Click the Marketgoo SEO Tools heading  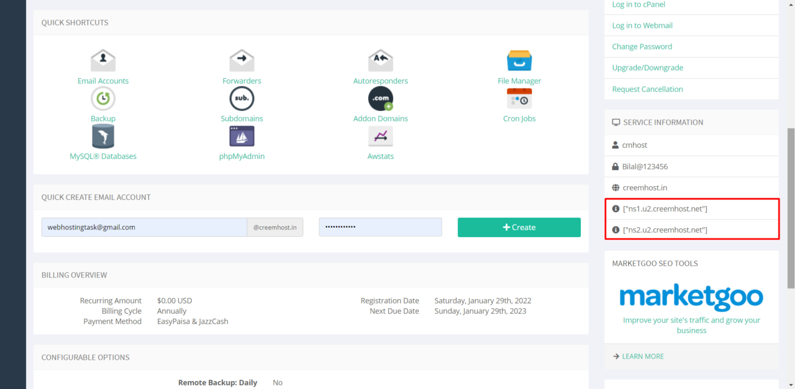pos(655,263)
